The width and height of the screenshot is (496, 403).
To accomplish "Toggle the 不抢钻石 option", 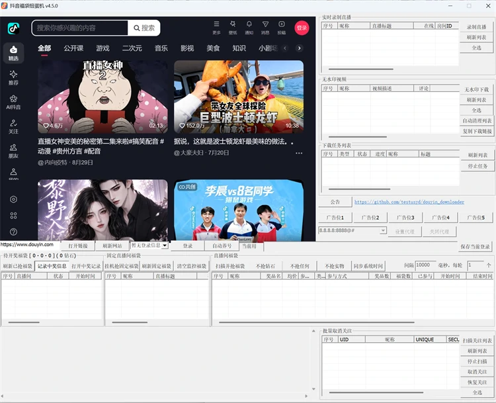I will pyautogui.click(x=265, y=266).
